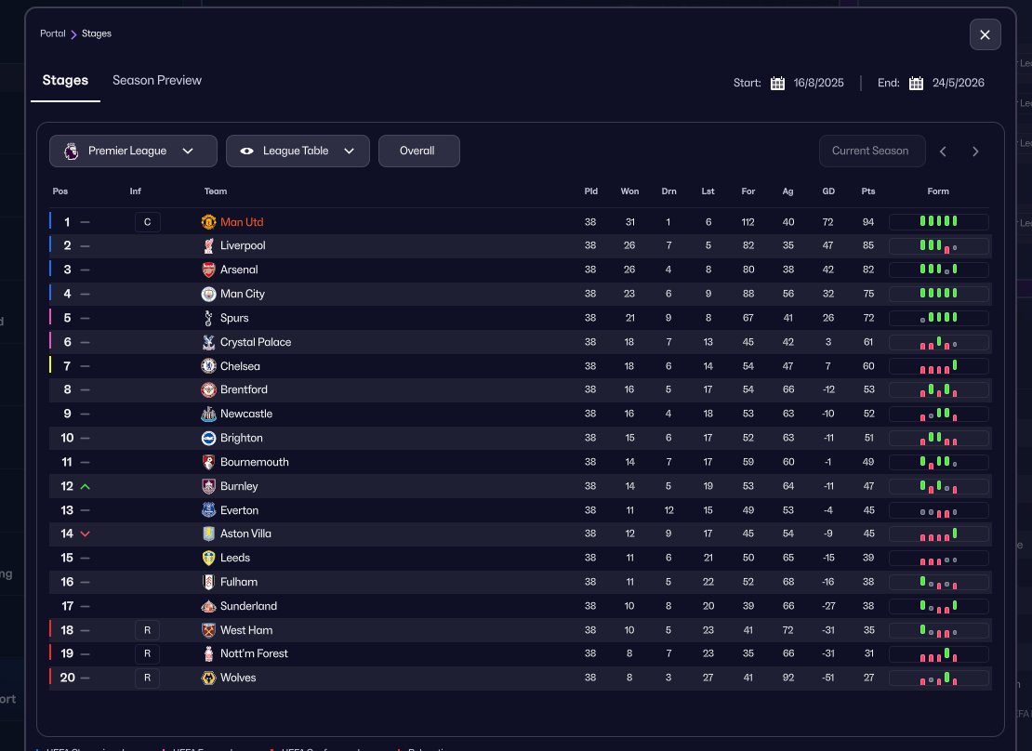Click the Crystal Palace crest icon
1032x751 pixels.
(x=208, y=342)
